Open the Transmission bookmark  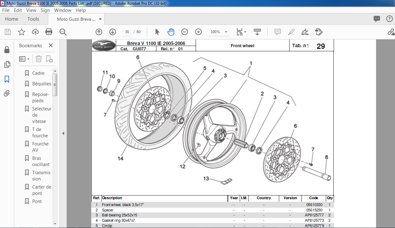41,176
